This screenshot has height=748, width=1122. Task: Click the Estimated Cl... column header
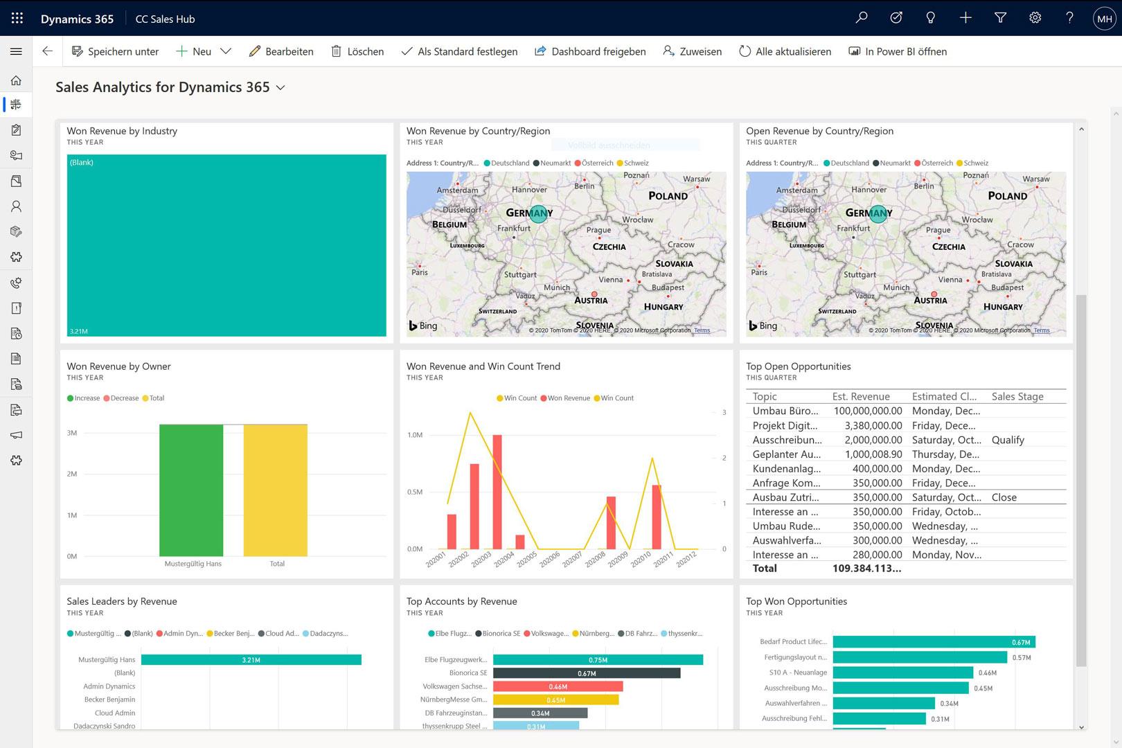[x=944, y=396]
